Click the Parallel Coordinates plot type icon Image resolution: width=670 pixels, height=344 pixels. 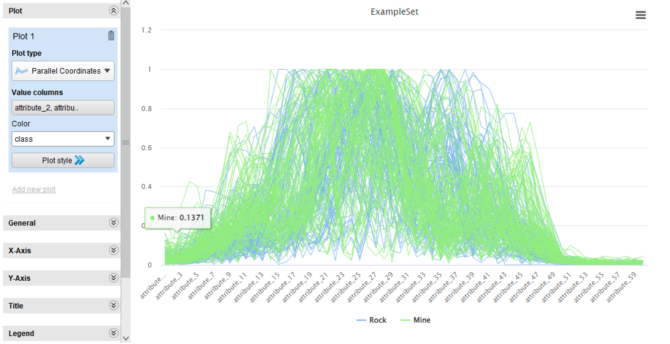(x=22, y=71)
